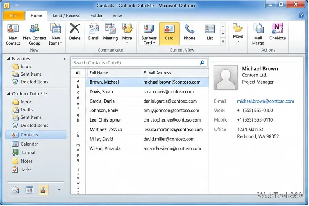Send E-mail to selected contact
This screenshot has width=309, height=206.
93,32
